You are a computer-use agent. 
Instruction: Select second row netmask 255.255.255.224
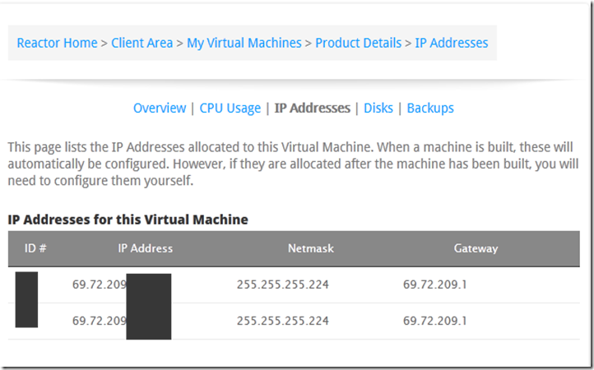pos(283,321)
